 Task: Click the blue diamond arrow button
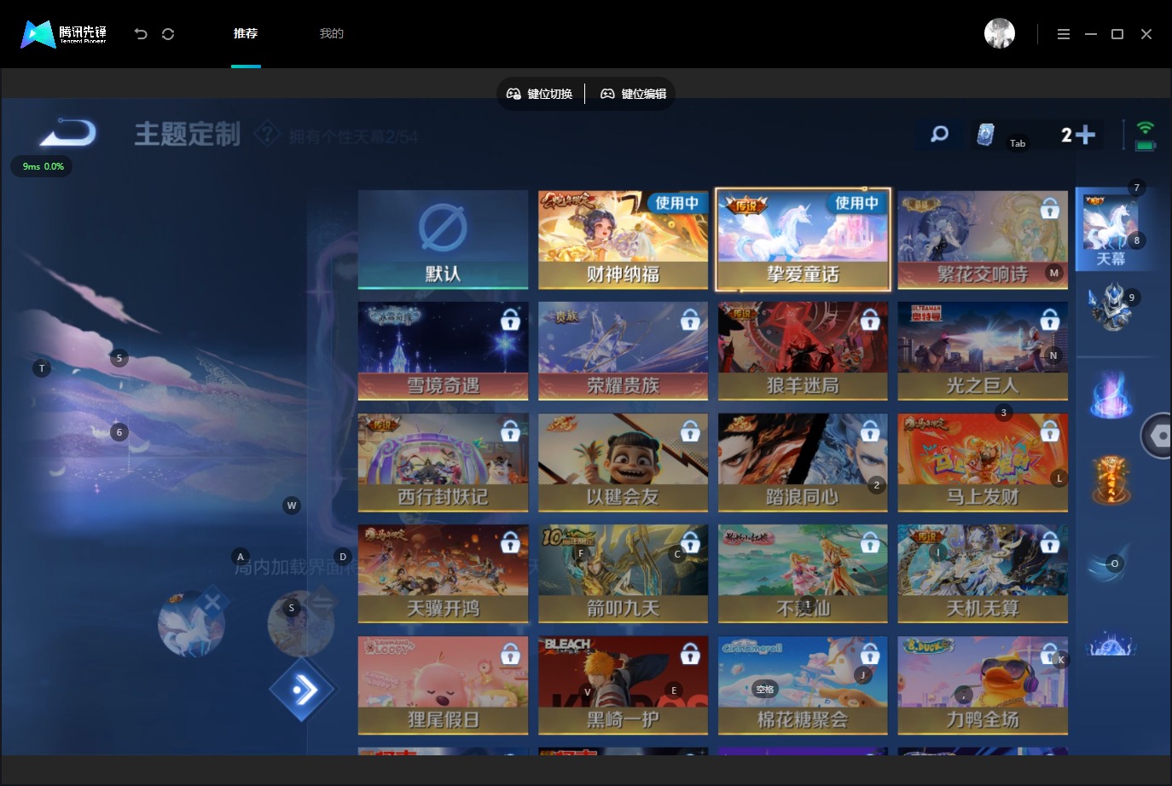(302, 690)
